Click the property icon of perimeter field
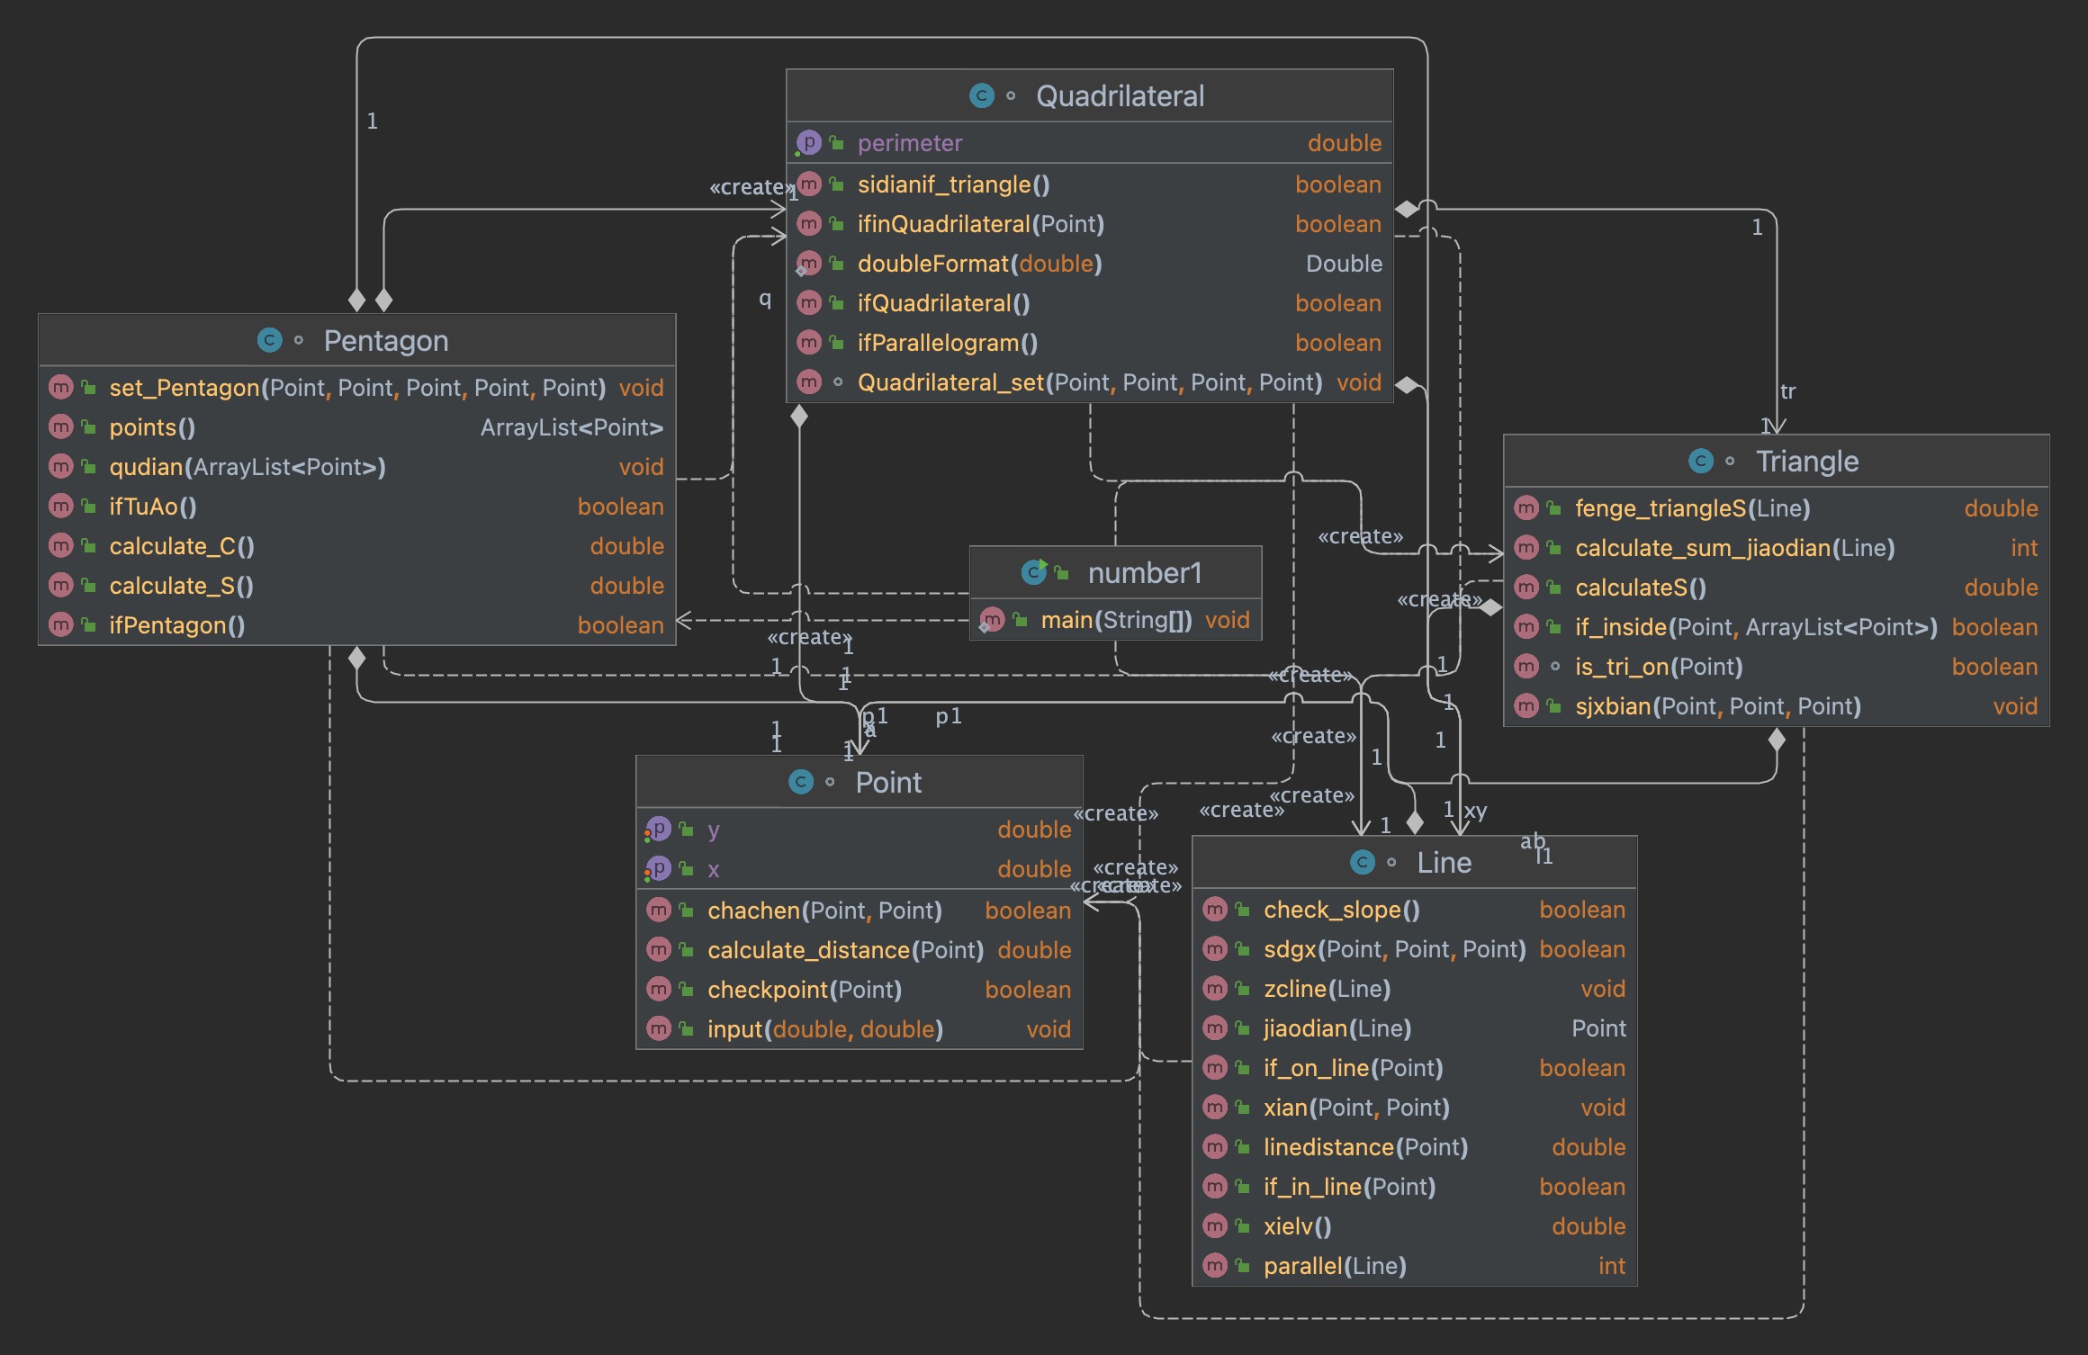 tap(808, 142)
